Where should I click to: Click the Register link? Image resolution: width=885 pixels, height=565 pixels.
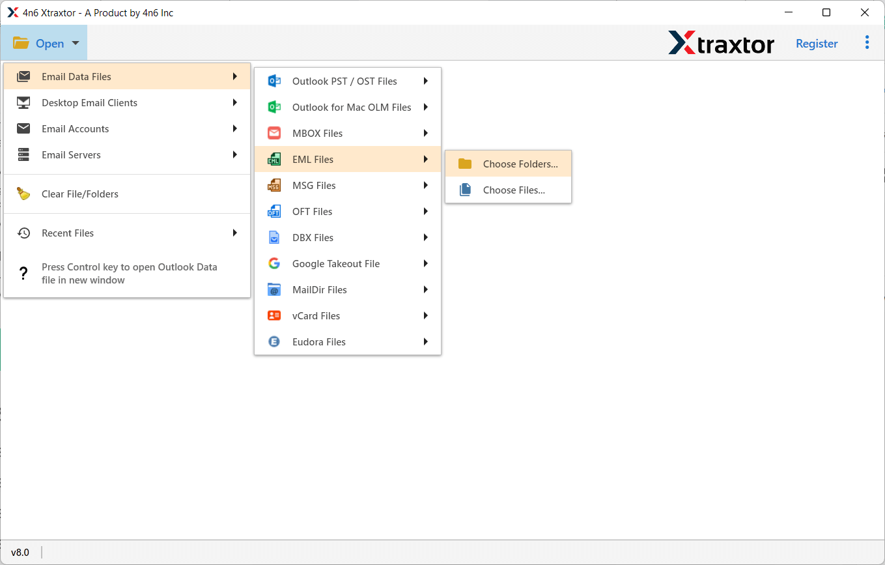pyautogui.click(x=817, y=44)
